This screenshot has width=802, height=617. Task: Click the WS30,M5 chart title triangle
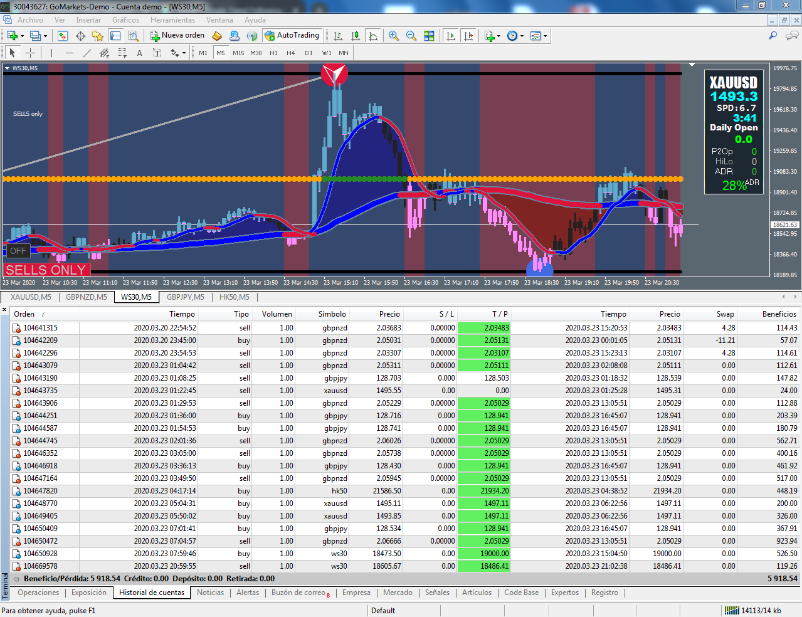click(7, 68)
